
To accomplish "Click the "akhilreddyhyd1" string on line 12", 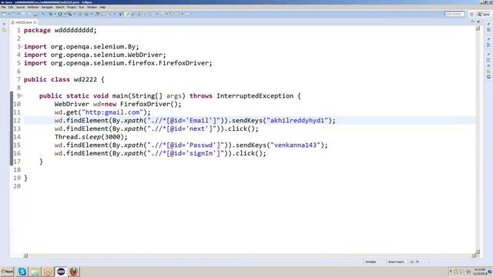I will (297, 120).
